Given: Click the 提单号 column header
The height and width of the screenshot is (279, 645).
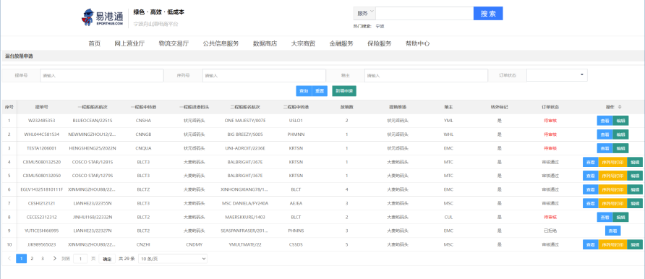Looking at the screenshot, I should pos(41,107).
